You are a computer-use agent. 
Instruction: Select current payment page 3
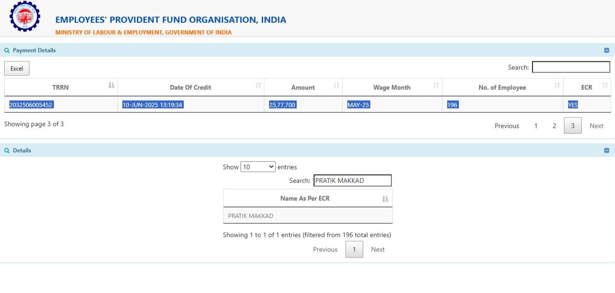pos(573,126)
